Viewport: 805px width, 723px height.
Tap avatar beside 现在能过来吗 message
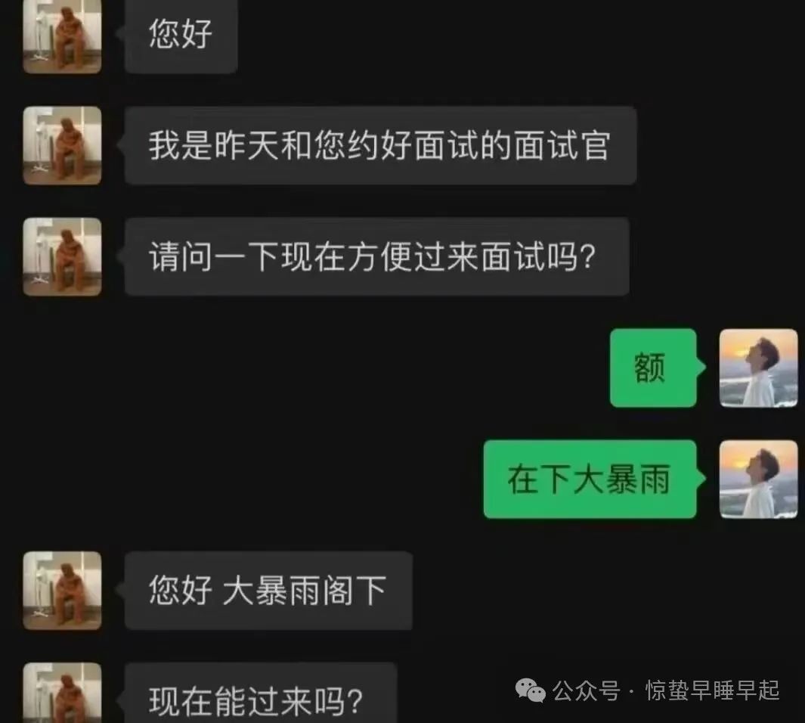(62, 694)
